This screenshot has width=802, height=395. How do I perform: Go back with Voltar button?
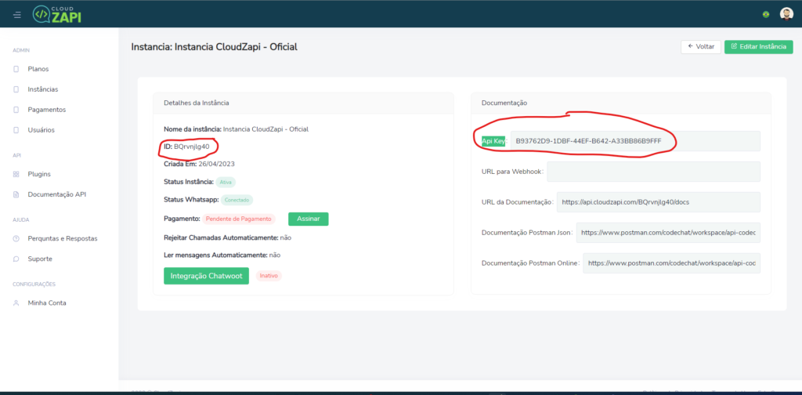[701, 46]
